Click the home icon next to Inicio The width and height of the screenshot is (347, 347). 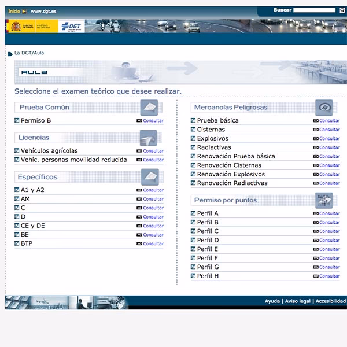click(24, 11)
